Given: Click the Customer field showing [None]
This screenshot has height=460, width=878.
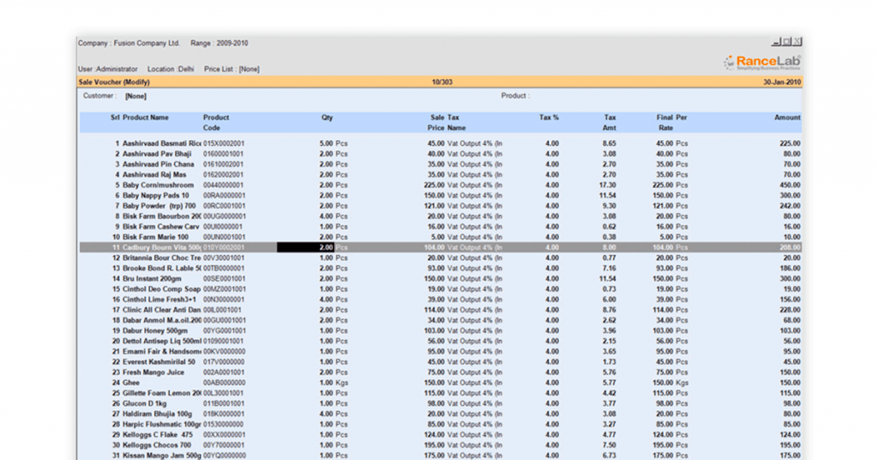Looking at the screenshot, I should 135,96.
